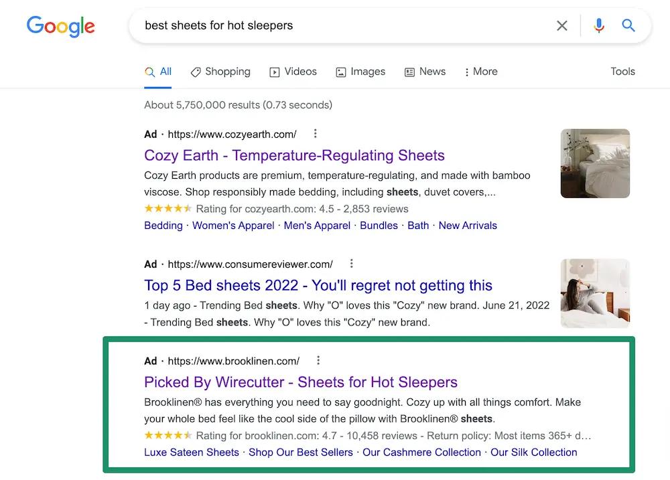
Task: Open the three-dot menu on the Brooklinen ad
Action: pos(318,360)
